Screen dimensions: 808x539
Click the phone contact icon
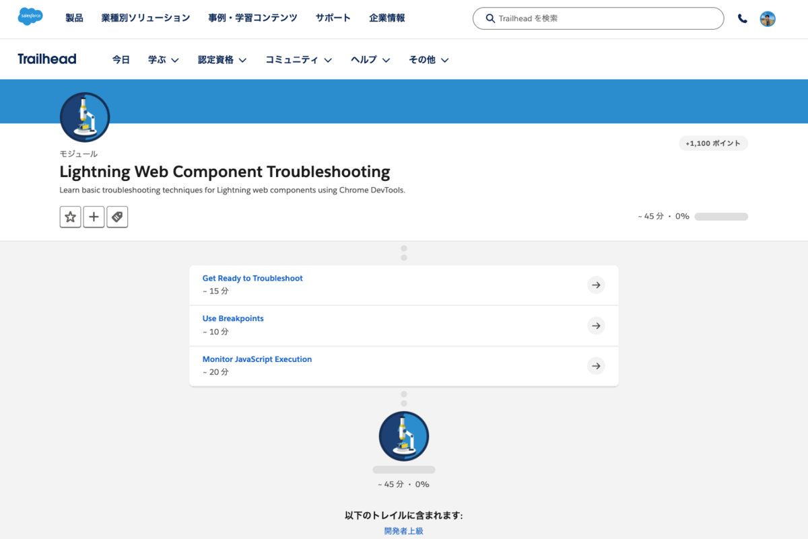click(742, 19)
